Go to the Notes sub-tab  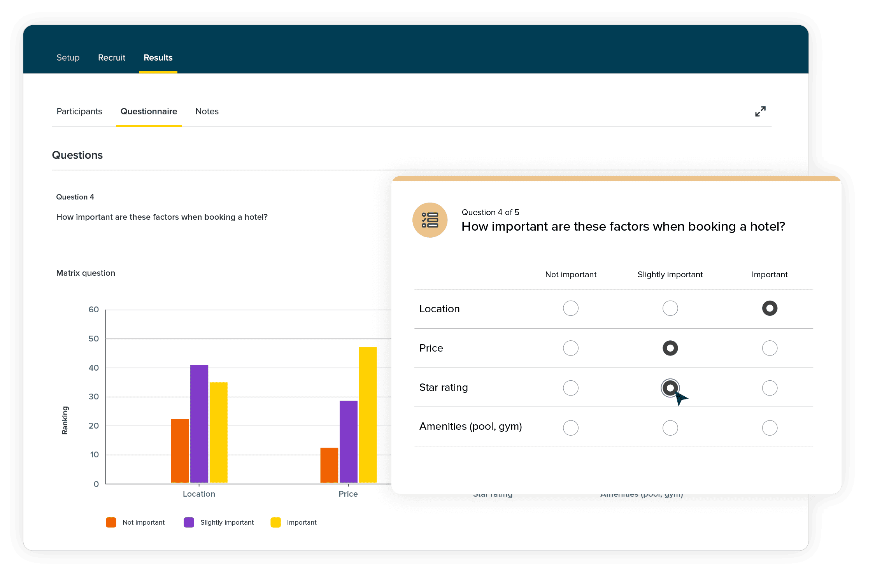point(207,111)
